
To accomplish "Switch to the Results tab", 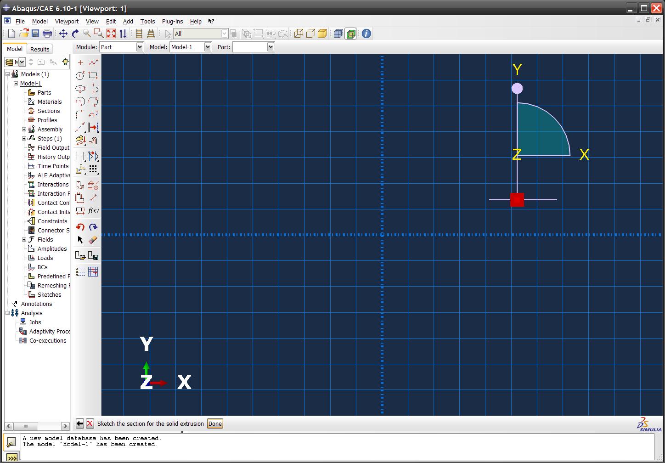I will [40, 49].
